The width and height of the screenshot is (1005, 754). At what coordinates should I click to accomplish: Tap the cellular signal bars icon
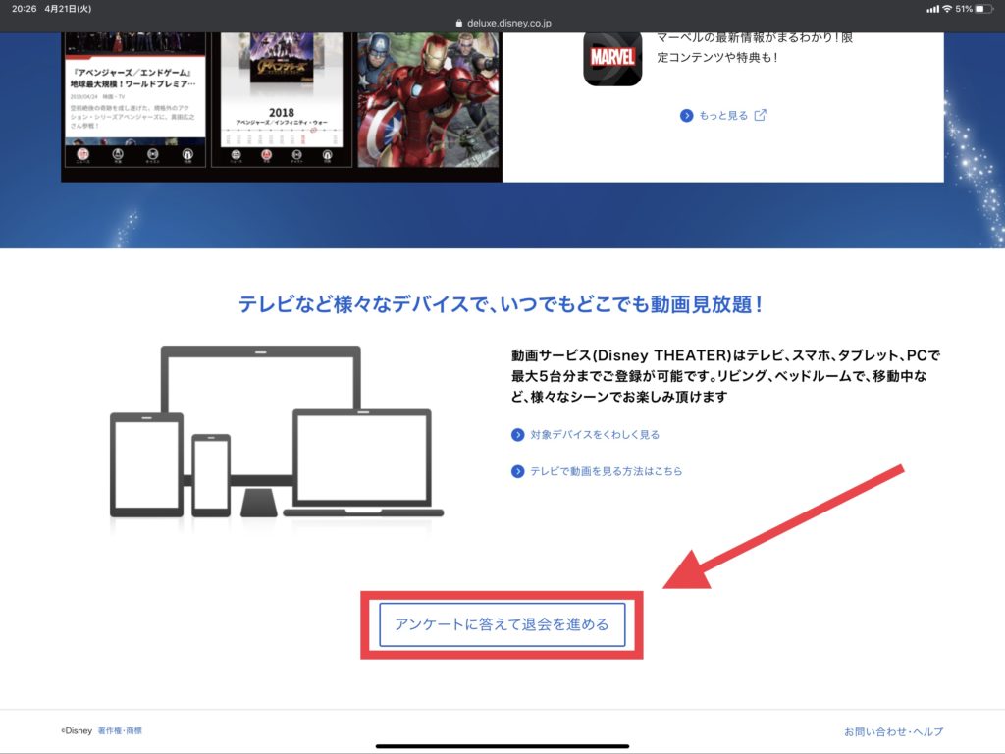pyautogui.click(x=932, y=9)
